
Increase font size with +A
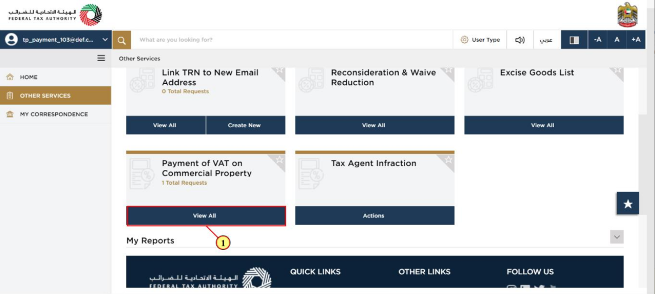click(636, 40)
